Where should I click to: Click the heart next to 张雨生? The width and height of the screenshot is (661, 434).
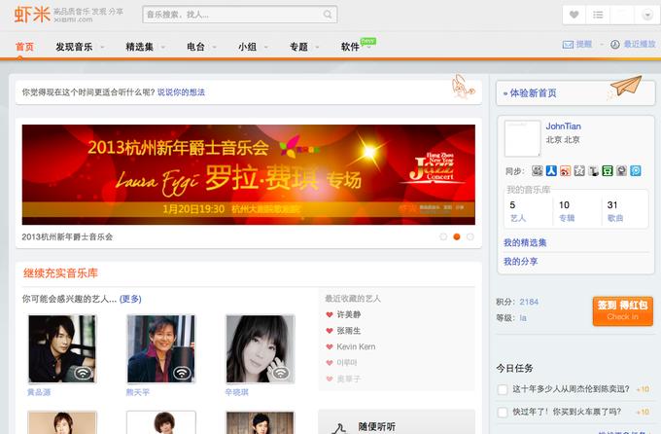tap(330, 331)
